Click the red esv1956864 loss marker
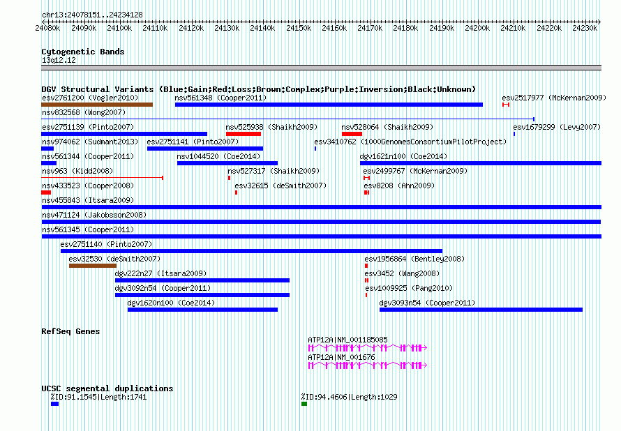The height and width of the screenshot is (431, 621). tap(366, 266)
